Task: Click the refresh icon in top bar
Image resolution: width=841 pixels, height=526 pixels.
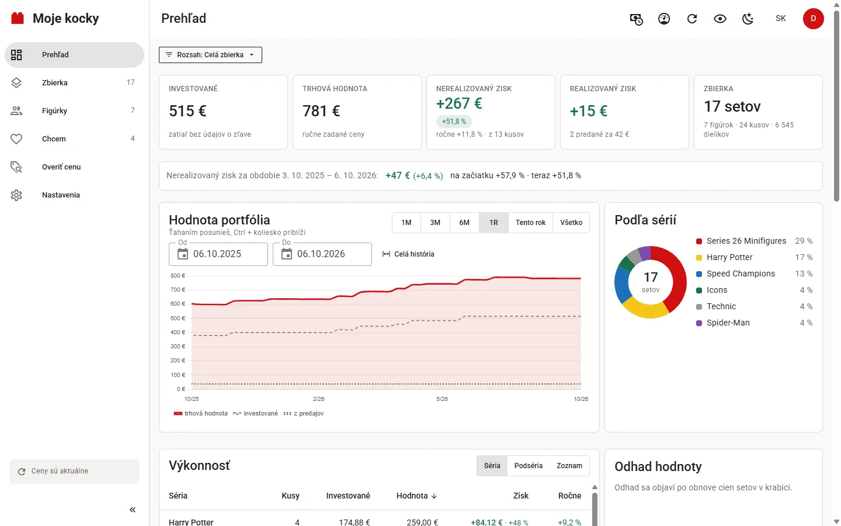Action: pyautogui.click(x=692, y=19)
